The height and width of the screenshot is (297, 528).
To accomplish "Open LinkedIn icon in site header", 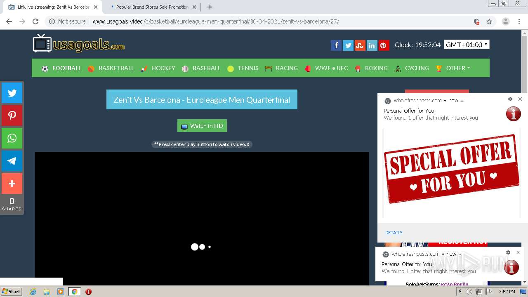I will coord(372,45).
